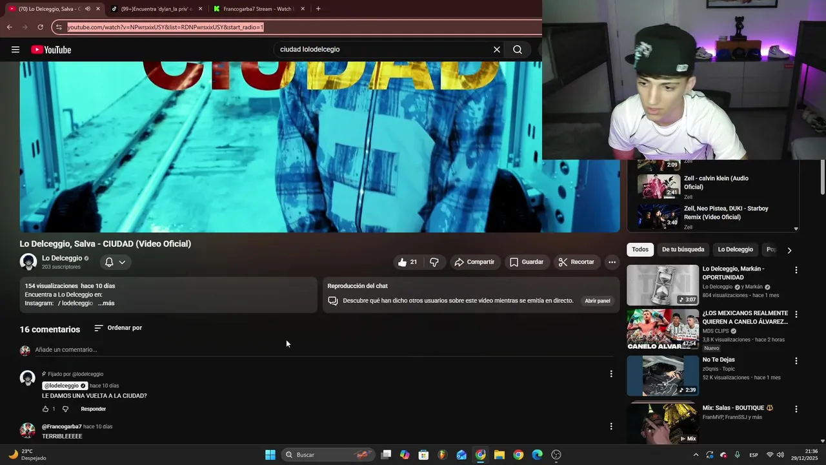Viewport: 826px width, 465px height.
Task: Open options for MEXICANOS Canelo video suggestion
Action: pos(796,315)
